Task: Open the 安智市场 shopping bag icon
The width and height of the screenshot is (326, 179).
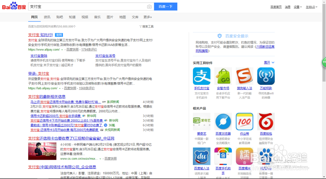Action: (x=223, y=76)
